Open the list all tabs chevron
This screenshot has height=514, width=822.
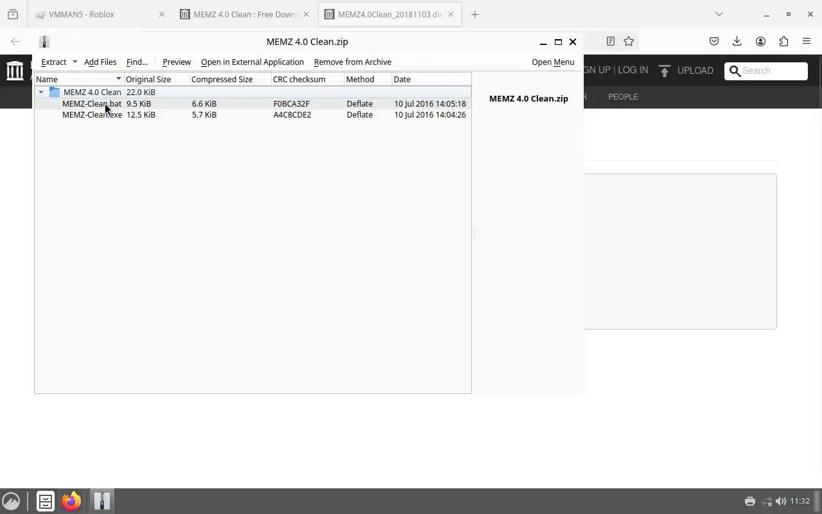pos(719,14)
